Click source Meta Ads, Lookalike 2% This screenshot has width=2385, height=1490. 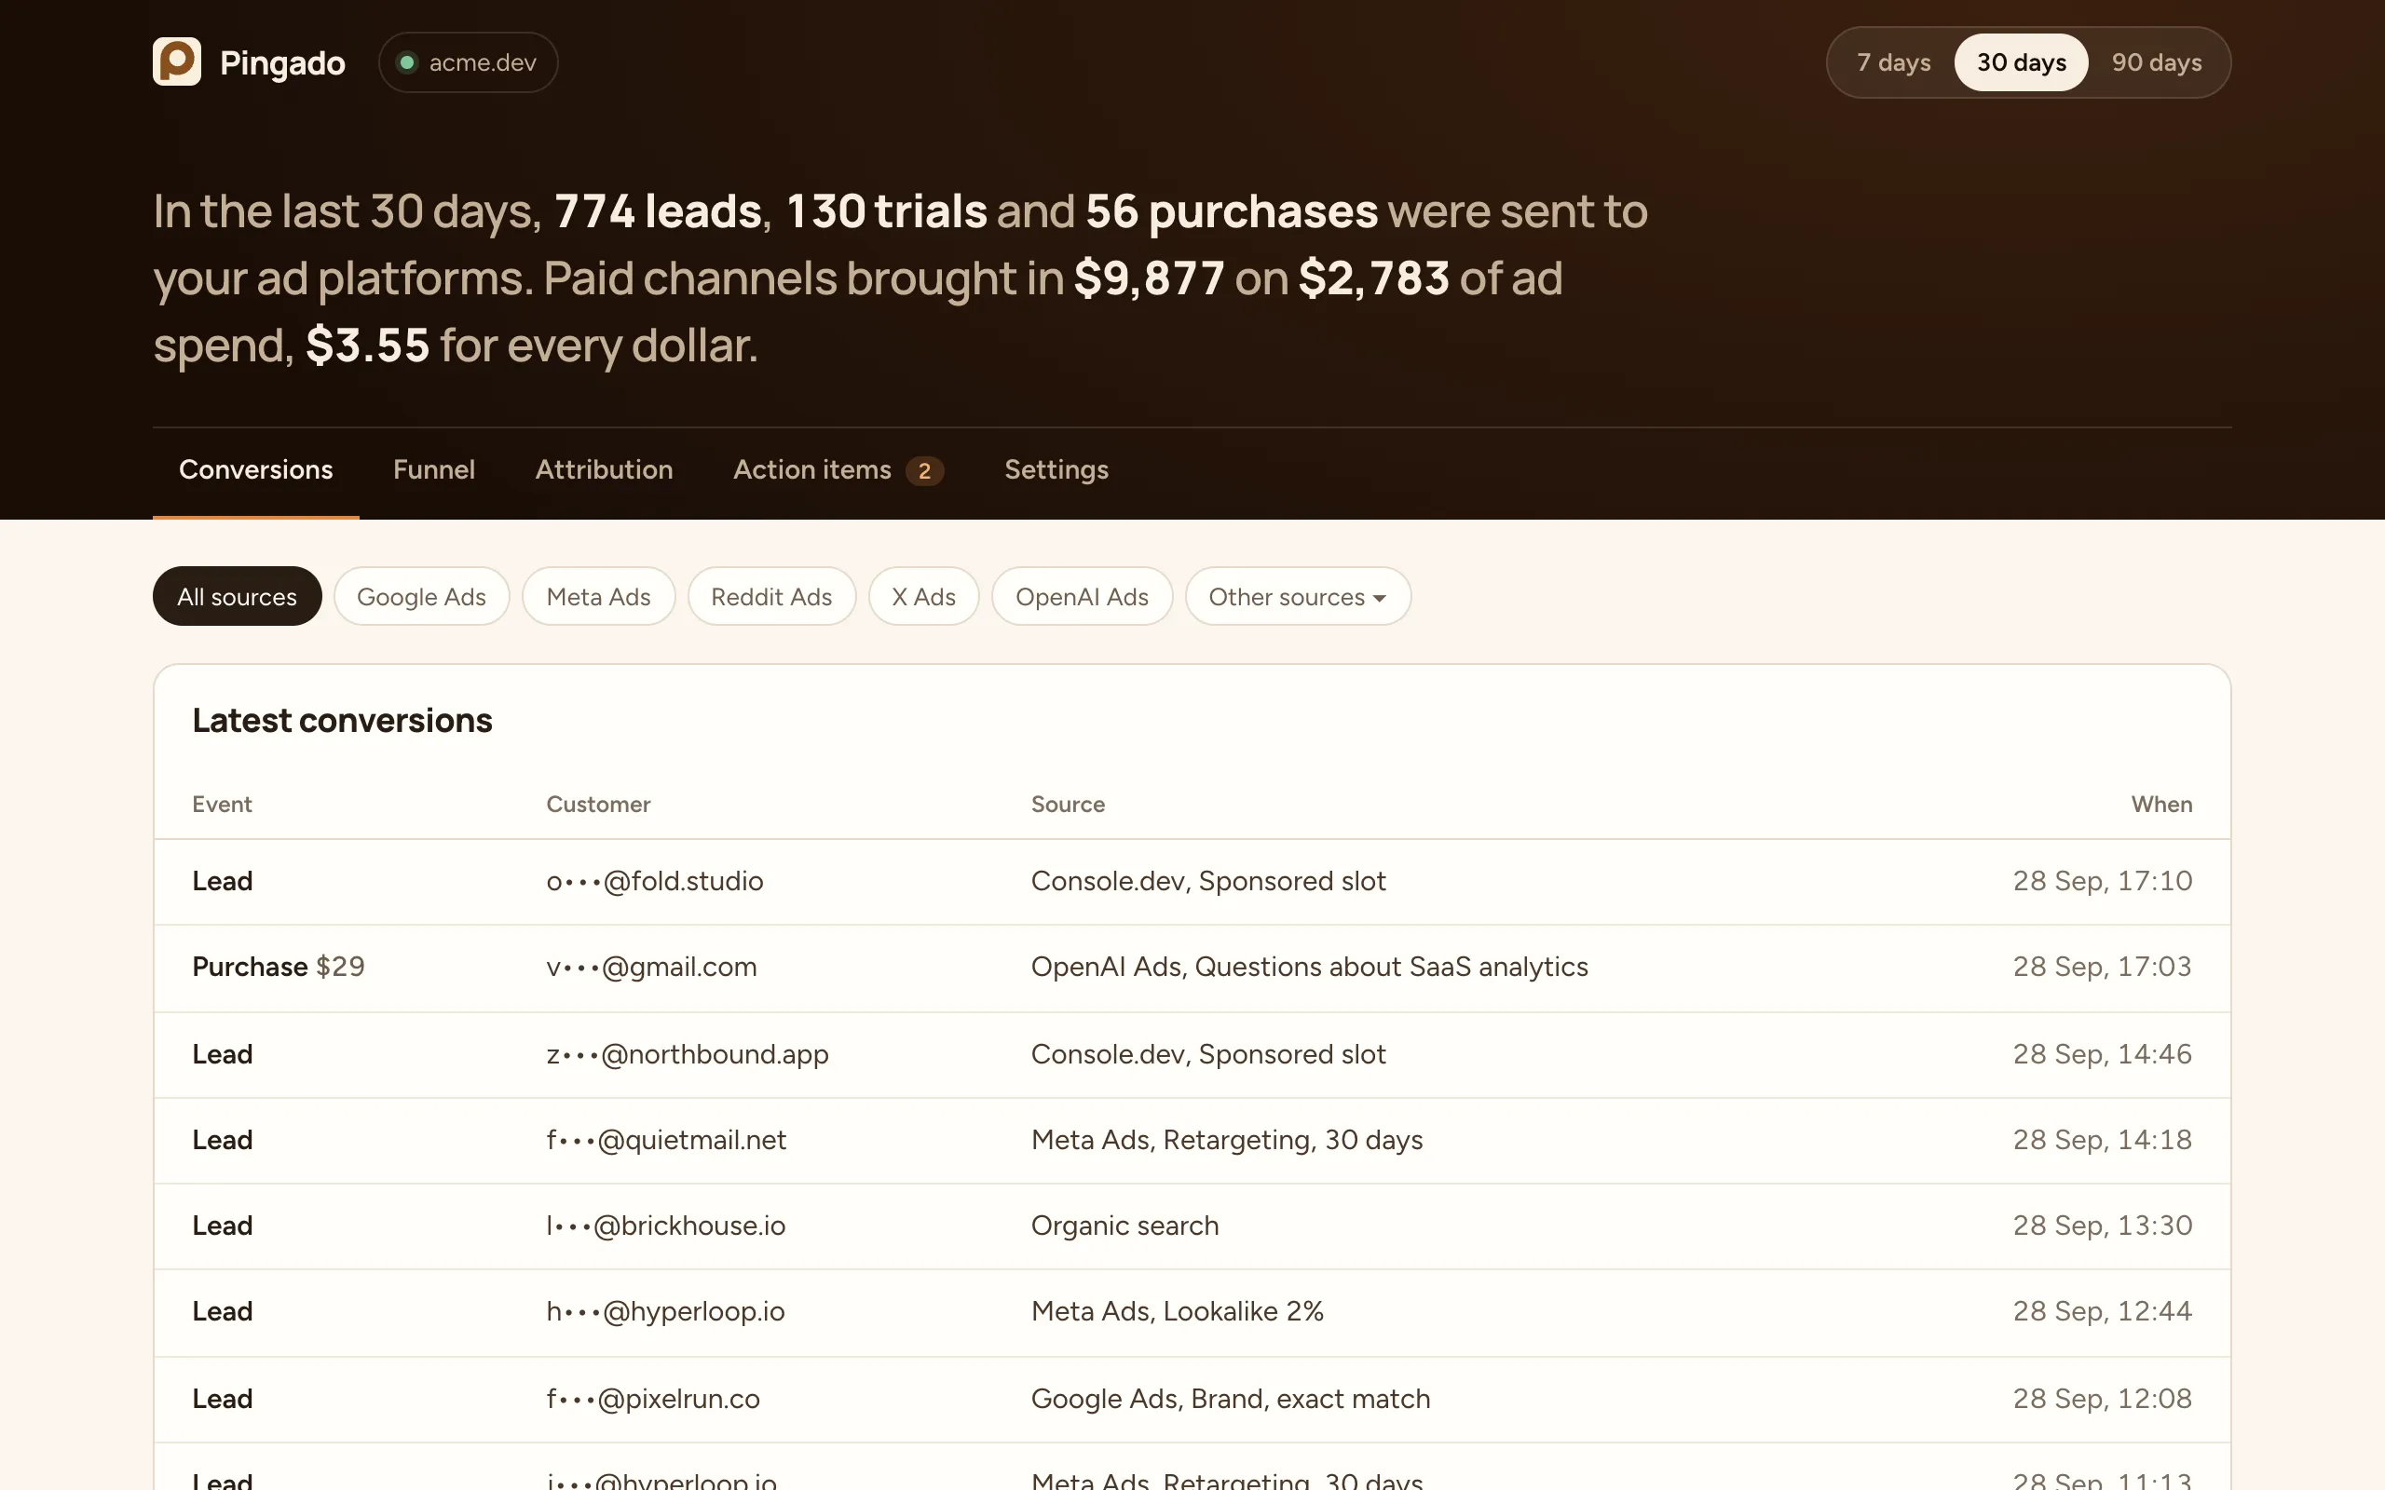click(1178, 1311)
